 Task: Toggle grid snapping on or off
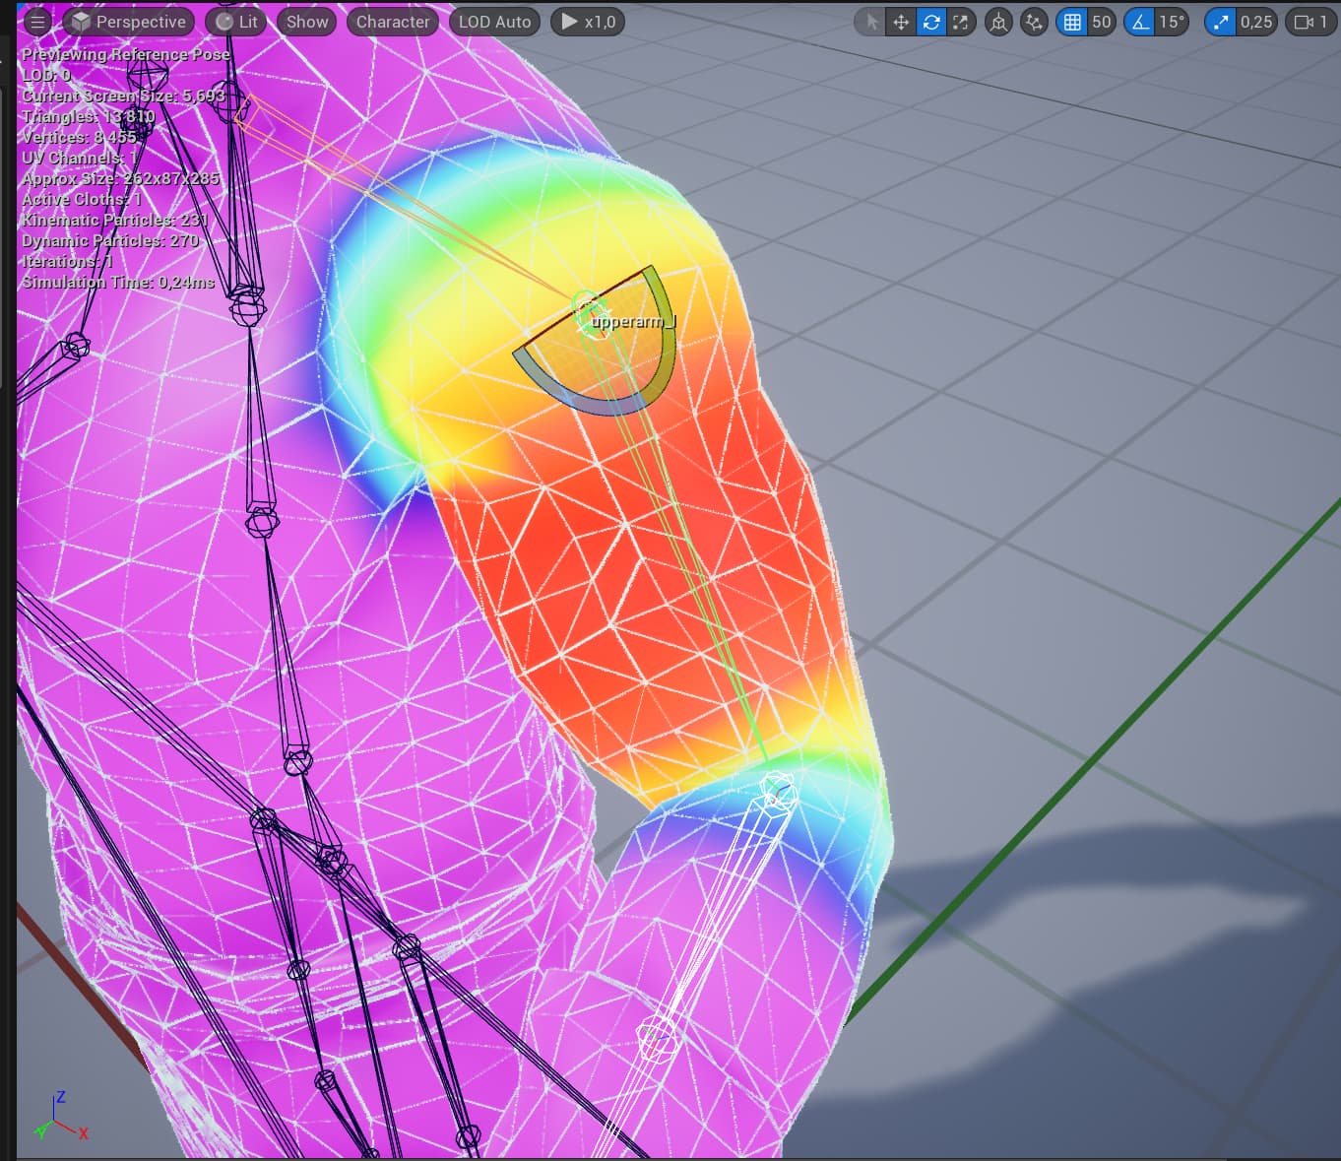(1072, 22)
